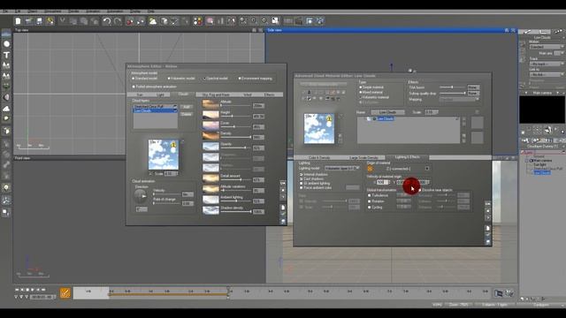Click the OK icon in Cloud Material Editor
Viewport: 566px width, 318px height.
[487, 204]
